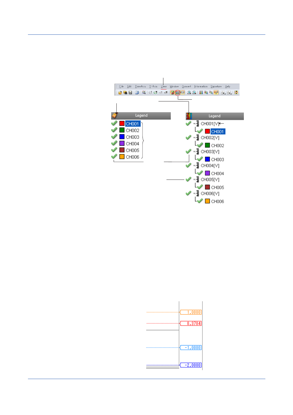Image resolution: width=293 pixels, height=415 pixels.
Task: Open the Convert menu
Action: click(x=186, y=86)
